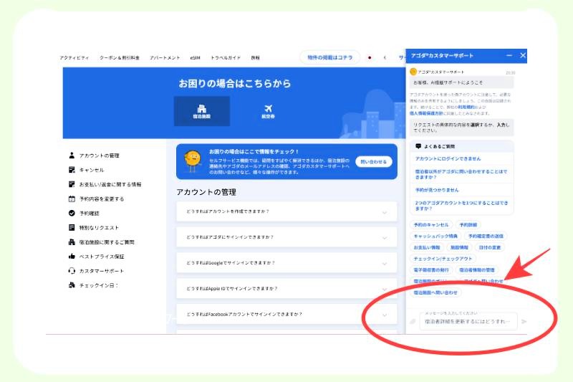This screenshot has width=573, height=382.
Task: Select the 宿泊施設 hotel tab
Action: (202, 111)
